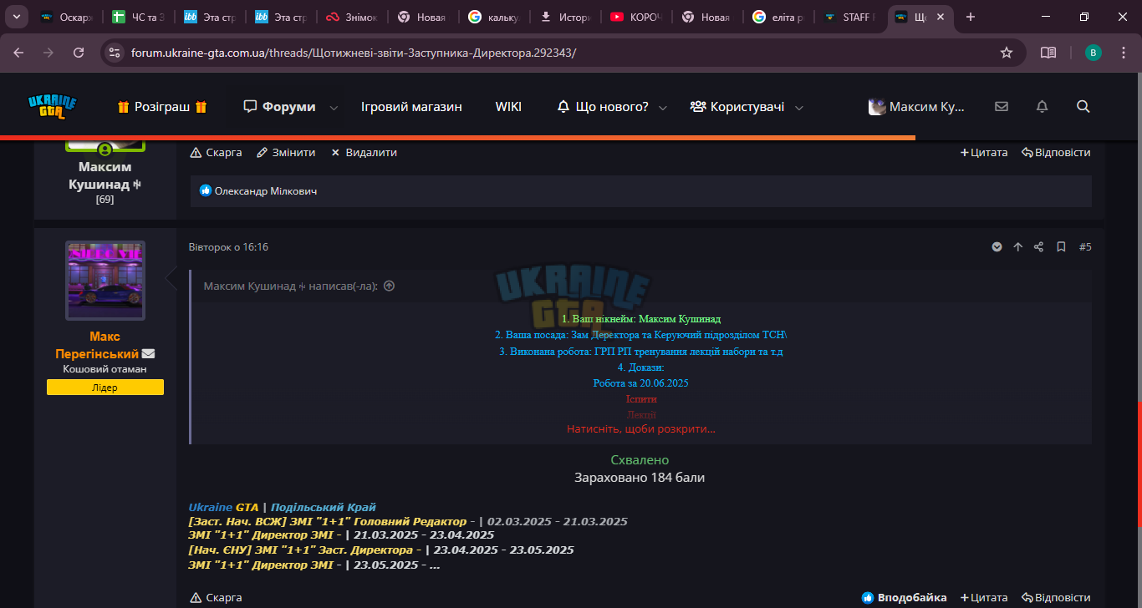Open reading mode icon in toolbar
The height and width of the screenshot is (608, 1142).
coord(1048,52)
